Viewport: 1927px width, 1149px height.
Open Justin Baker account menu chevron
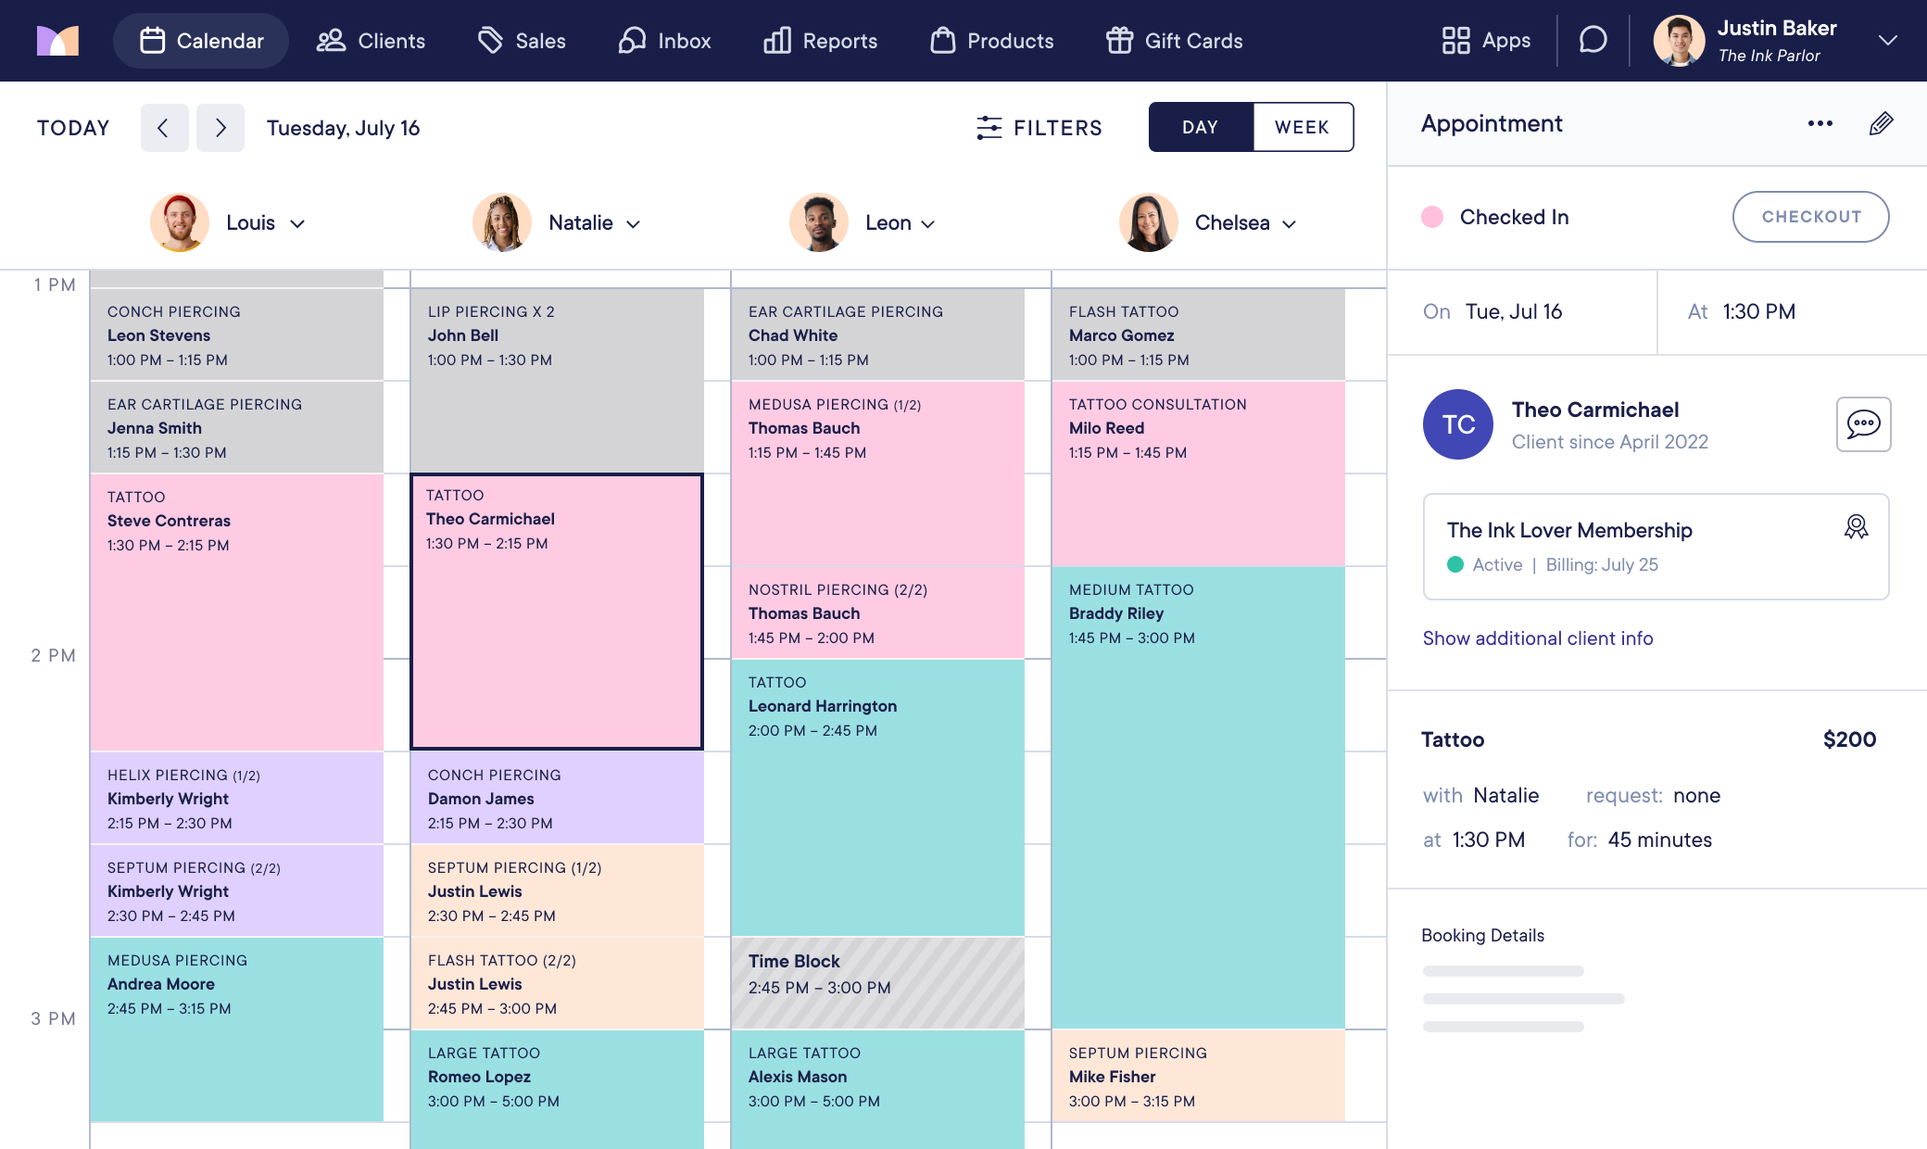[1887, 41]
